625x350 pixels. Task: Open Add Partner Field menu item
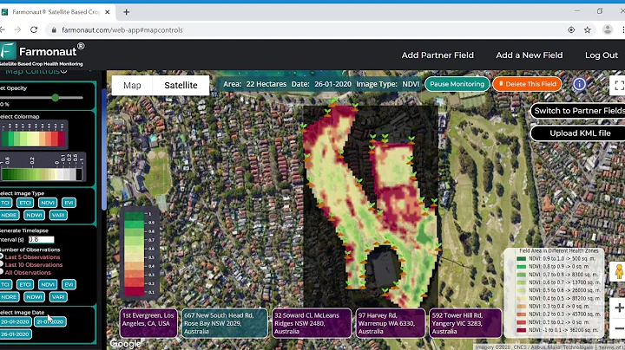(437, 55)
